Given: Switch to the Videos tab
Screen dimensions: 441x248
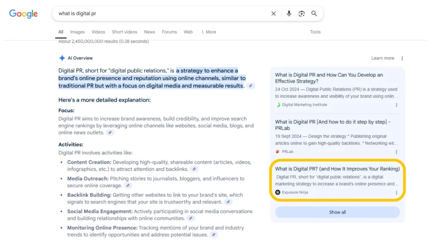Looking at the screenshot, I should point(98,32).
